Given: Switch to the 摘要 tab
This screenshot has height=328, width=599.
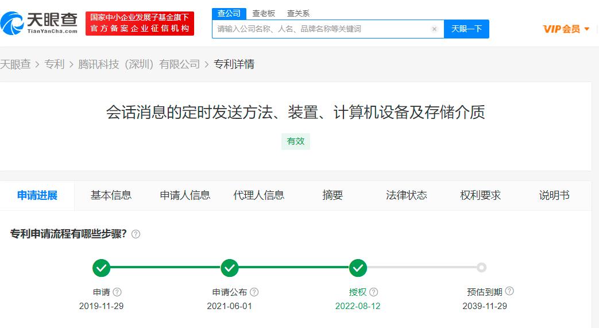Looking at the screenshot, I should (333, 195).
